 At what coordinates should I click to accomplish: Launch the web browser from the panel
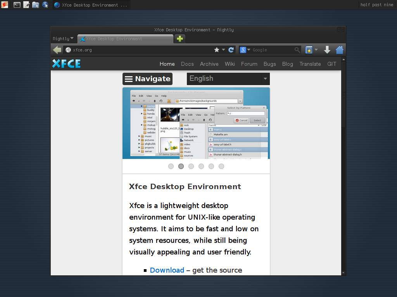(x=45, y=5)
